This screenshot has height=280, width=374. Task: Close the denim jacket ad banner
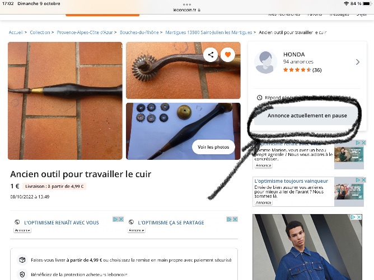[x=359, y=217]
